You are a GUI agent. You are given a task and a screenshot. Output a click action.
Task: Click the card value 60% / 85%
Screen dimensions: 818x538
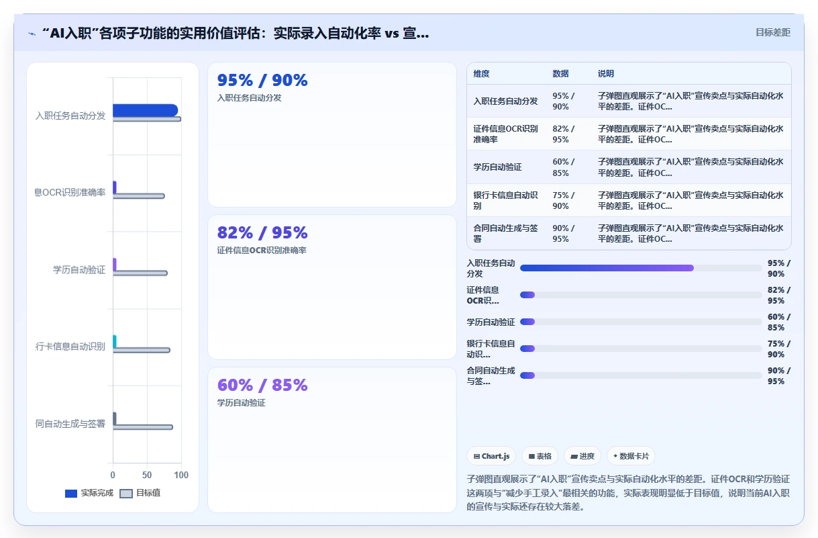point(262,385)
